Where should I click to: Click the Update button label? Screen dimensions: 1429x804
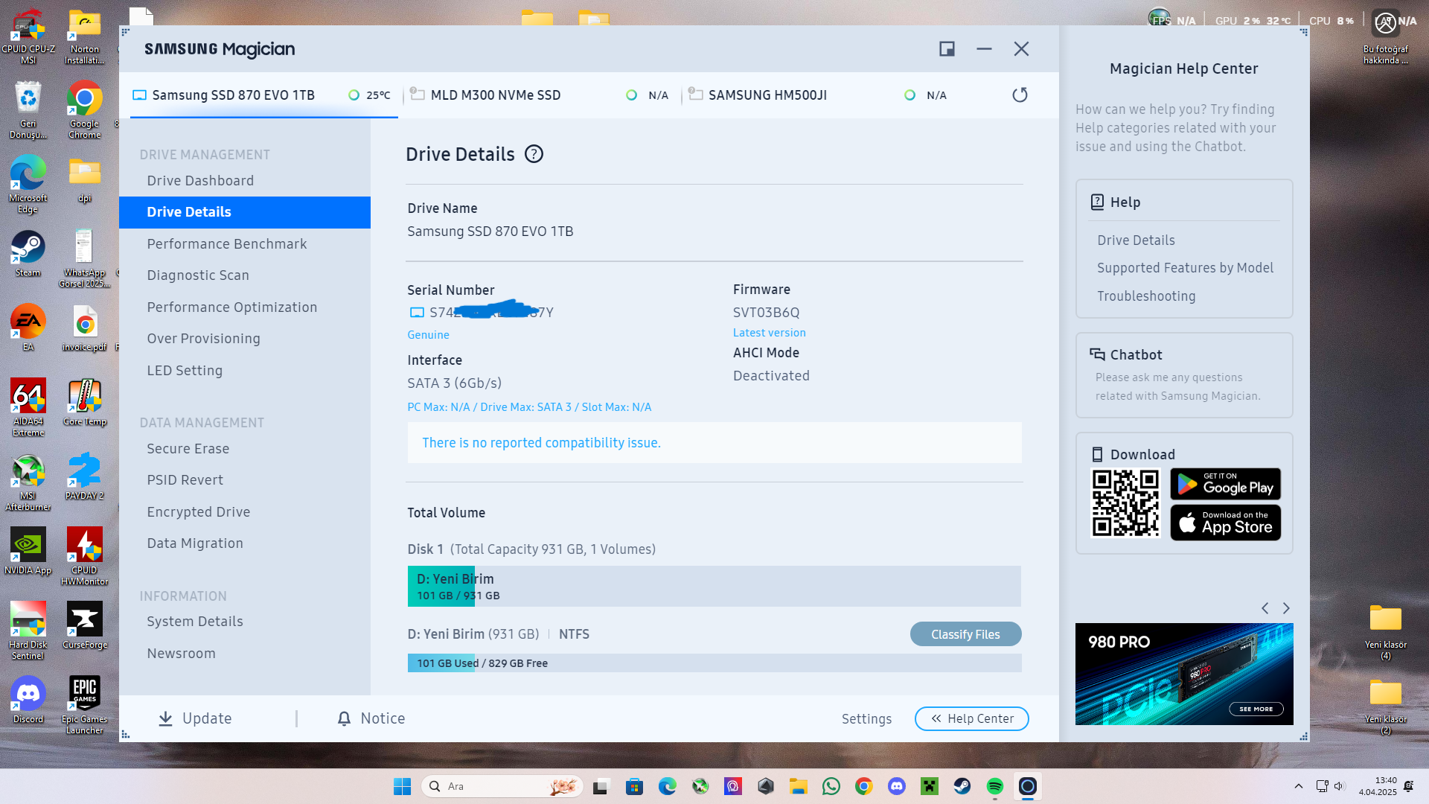207,718
